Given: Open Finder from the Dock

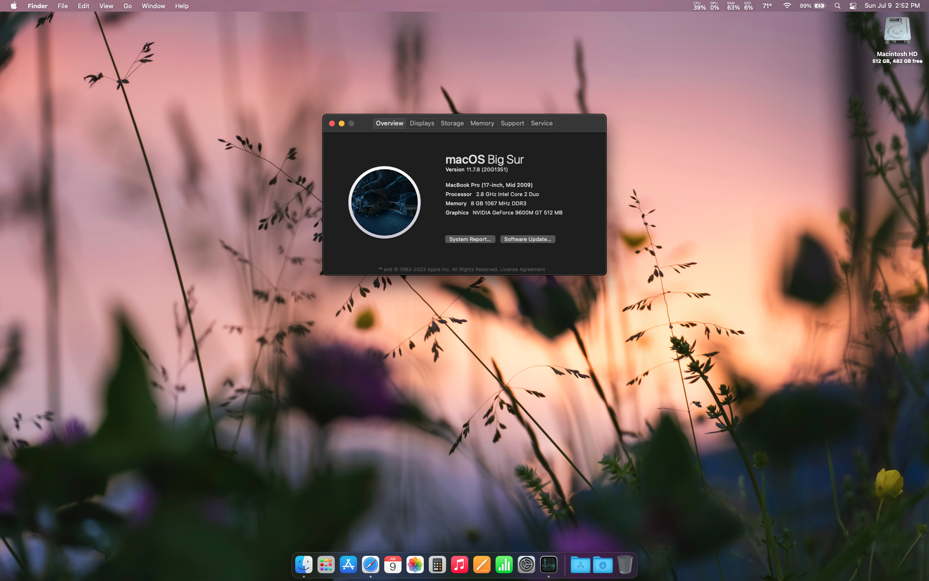Looking at the screenshot, I should click(x=304, y=565).
